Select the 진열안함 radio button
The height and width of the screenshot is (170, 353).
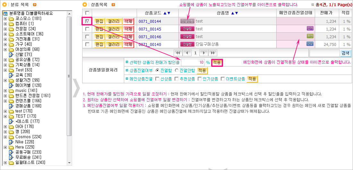[176, 70]
